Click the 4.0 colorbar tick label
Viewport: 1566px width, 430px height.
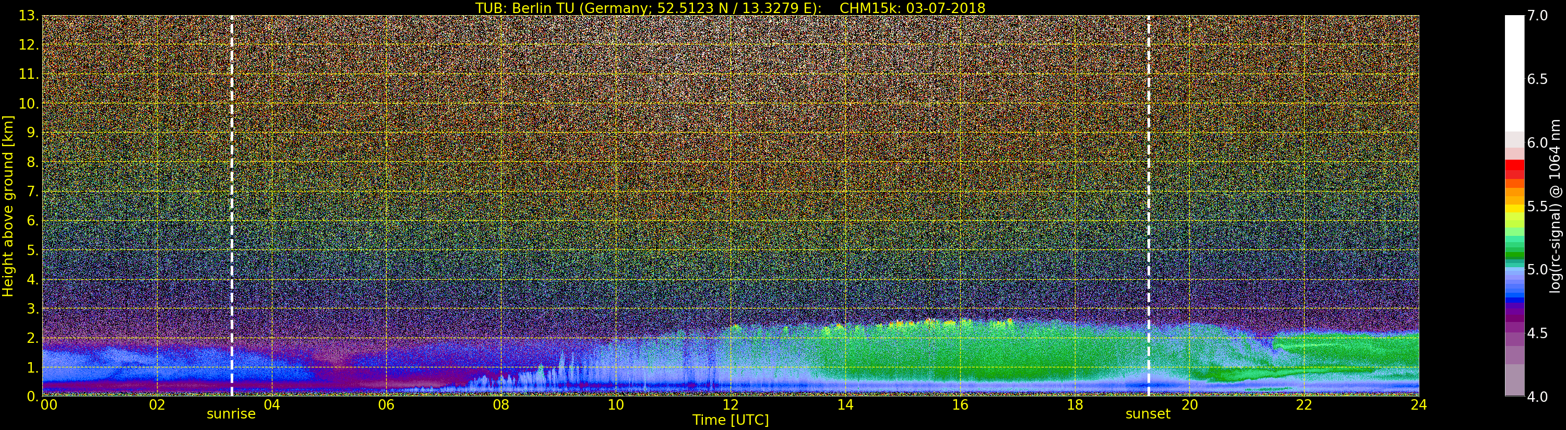pyautogui.click(x=1537, y=397)
